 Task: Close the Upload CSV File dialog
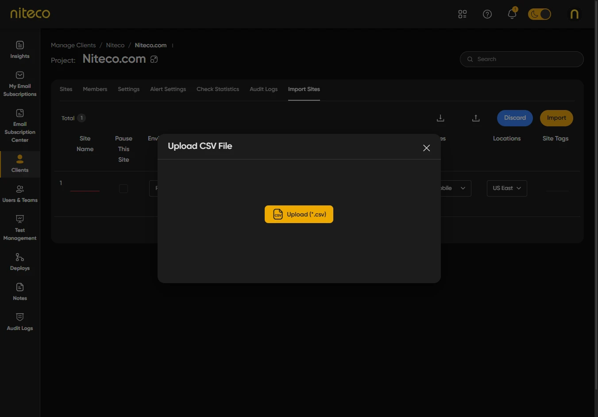point(427,148)
